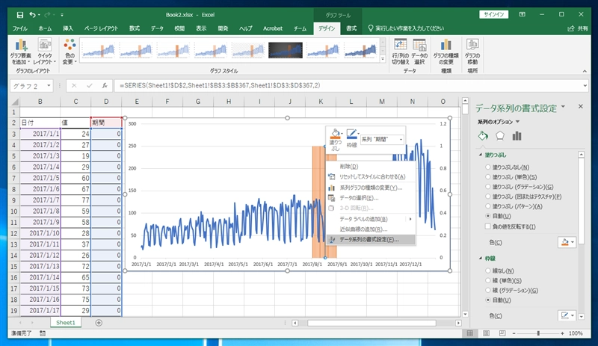Switch to page break preview icon
Screen dimensions: 598x346
click(502, 333)
